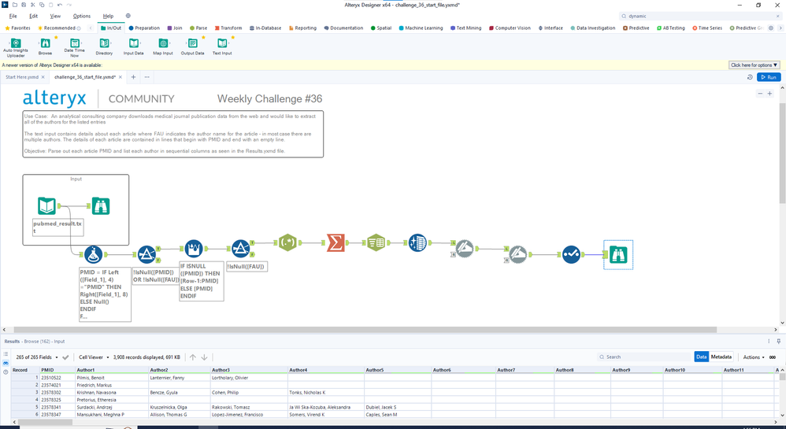Select the Filter node !IsNull([FAU])

point(241,249)
